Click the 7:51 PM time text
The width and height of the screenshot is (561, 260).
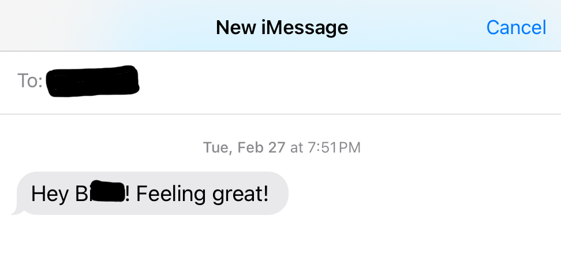coord(334,148)
